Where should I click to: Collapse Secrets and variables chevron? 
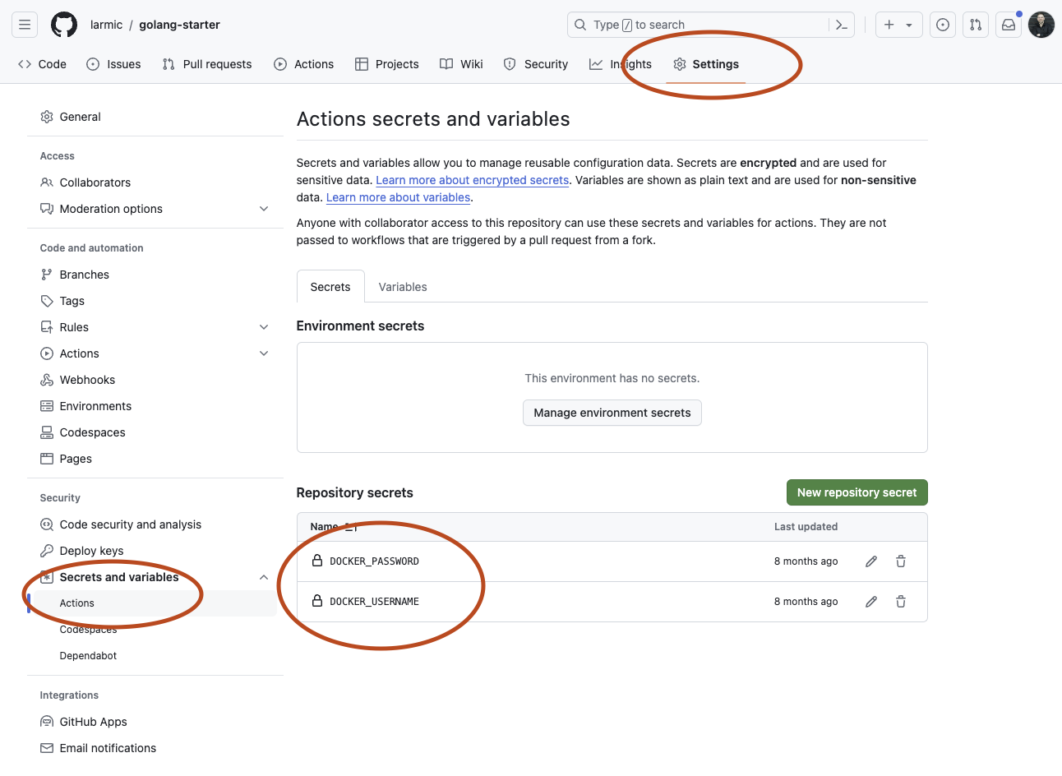coord(264,577)
